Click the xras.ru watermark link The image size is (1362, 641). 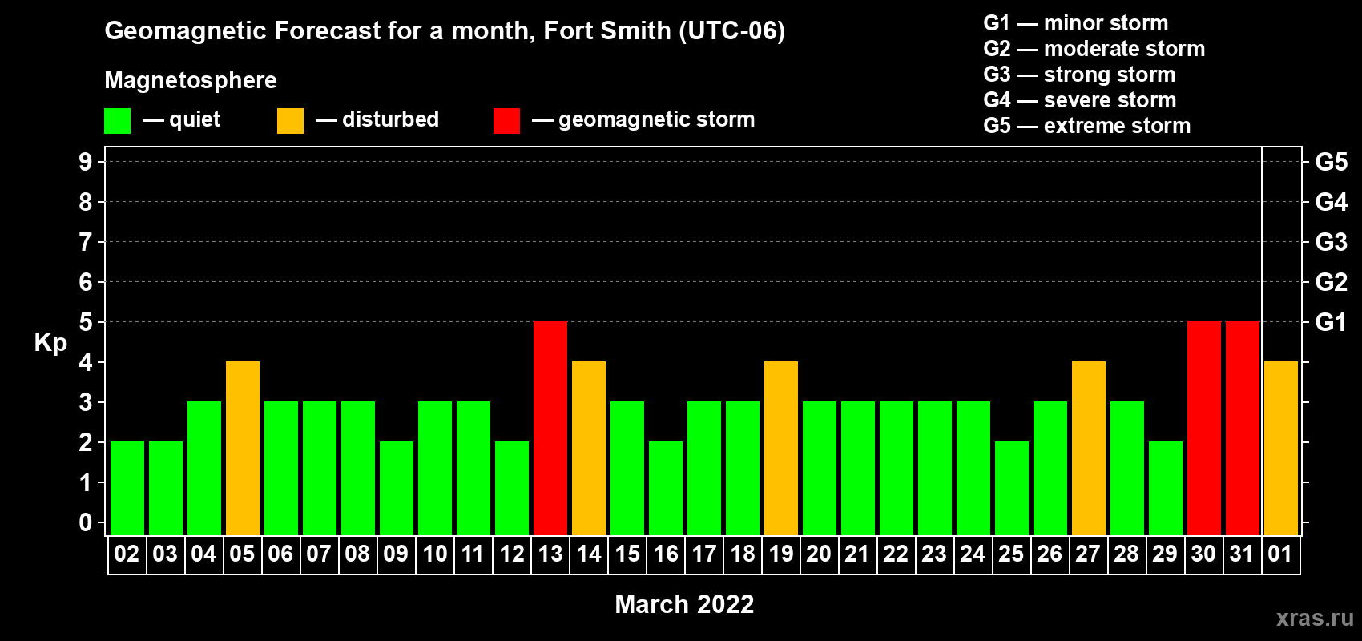point(1314,618)
